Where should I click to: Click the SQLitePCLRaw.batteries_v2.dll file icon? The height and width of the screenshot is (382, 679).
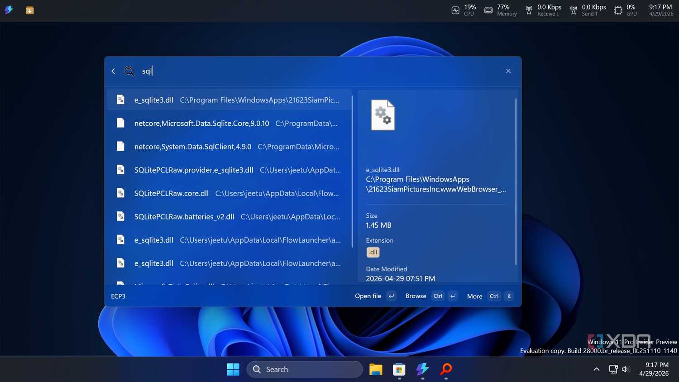coord(120,216)
